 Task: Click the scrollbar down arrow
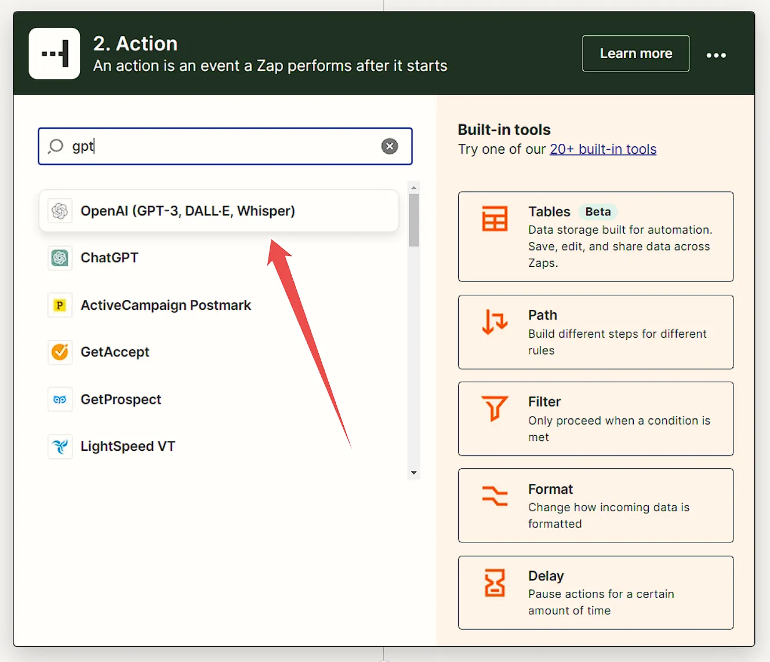[413, 473]
